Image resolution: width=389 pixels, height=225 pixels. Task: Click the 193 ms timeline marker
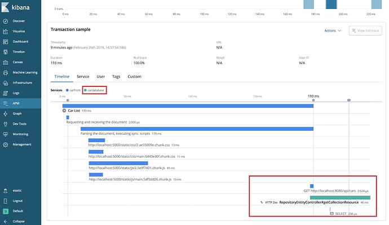(313, 100)
